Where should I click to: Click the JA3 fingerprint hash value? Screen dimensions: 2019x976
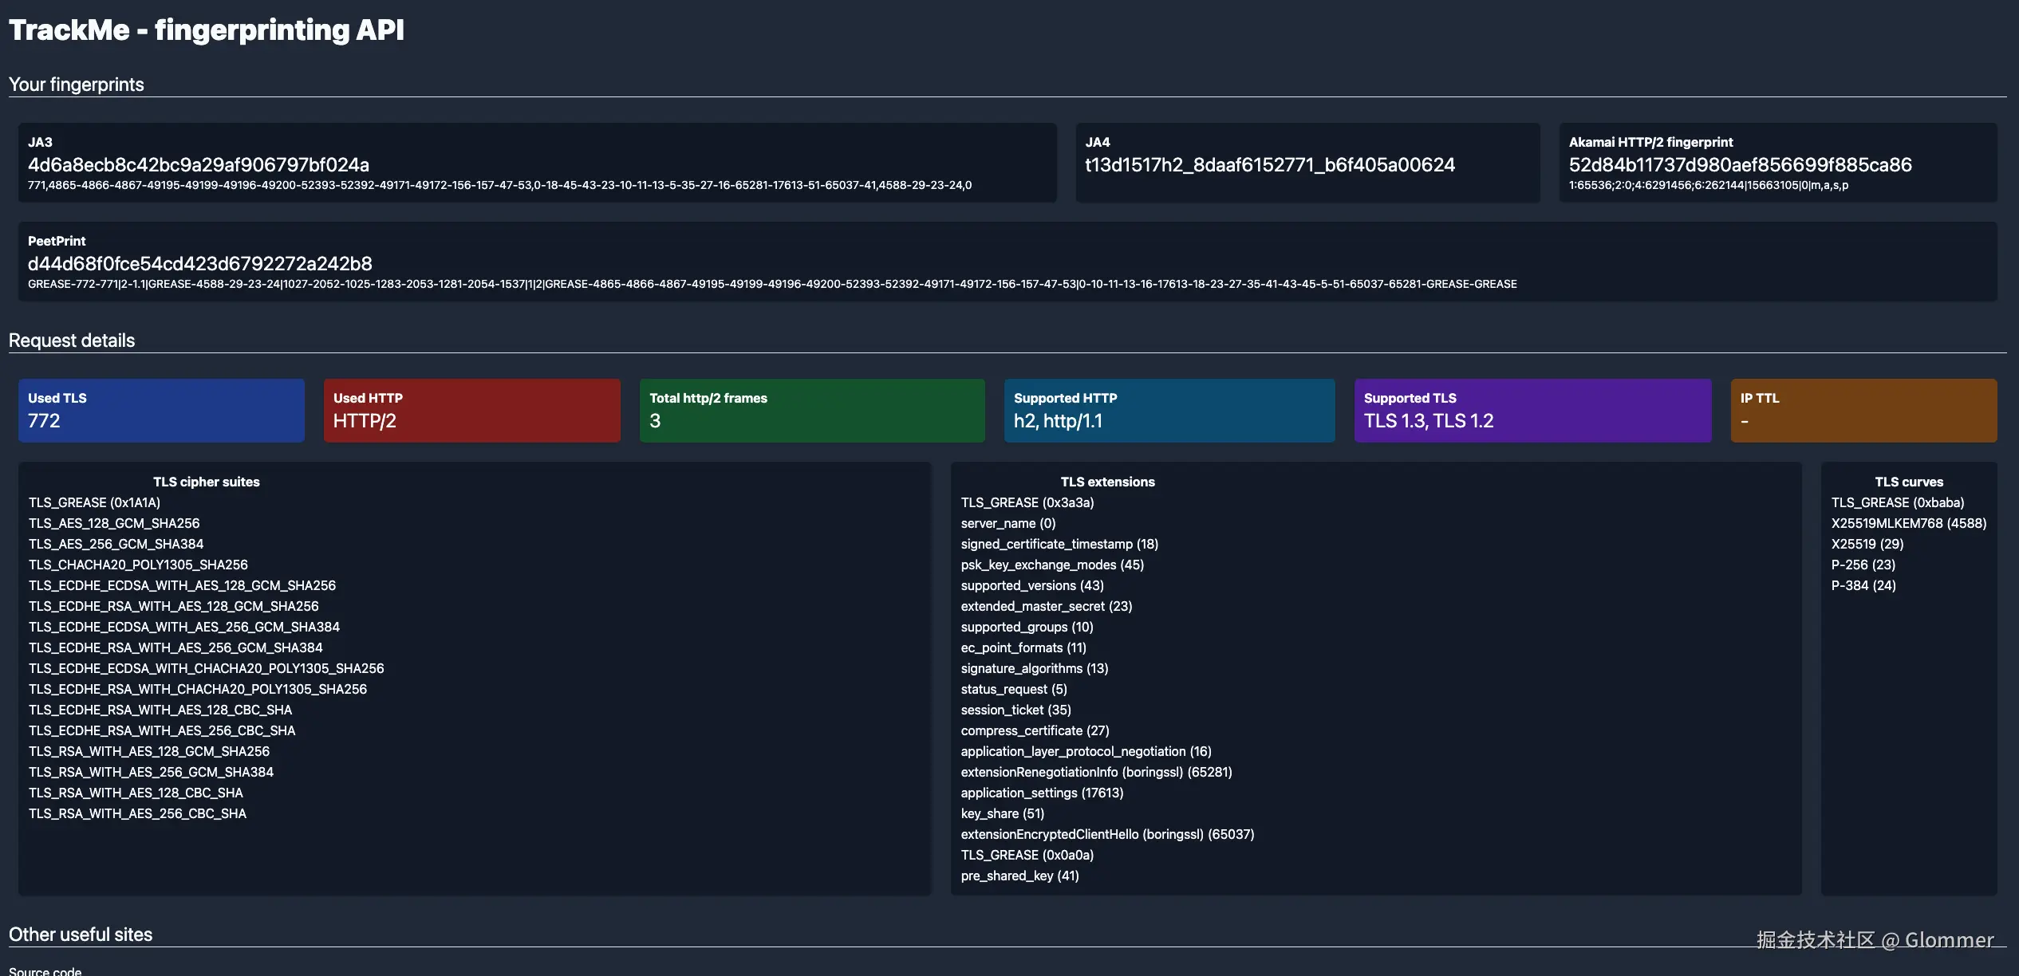point(198,165)
